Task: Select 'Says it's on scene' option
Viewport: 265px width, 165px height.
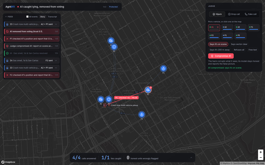Action: pos(218,44)
